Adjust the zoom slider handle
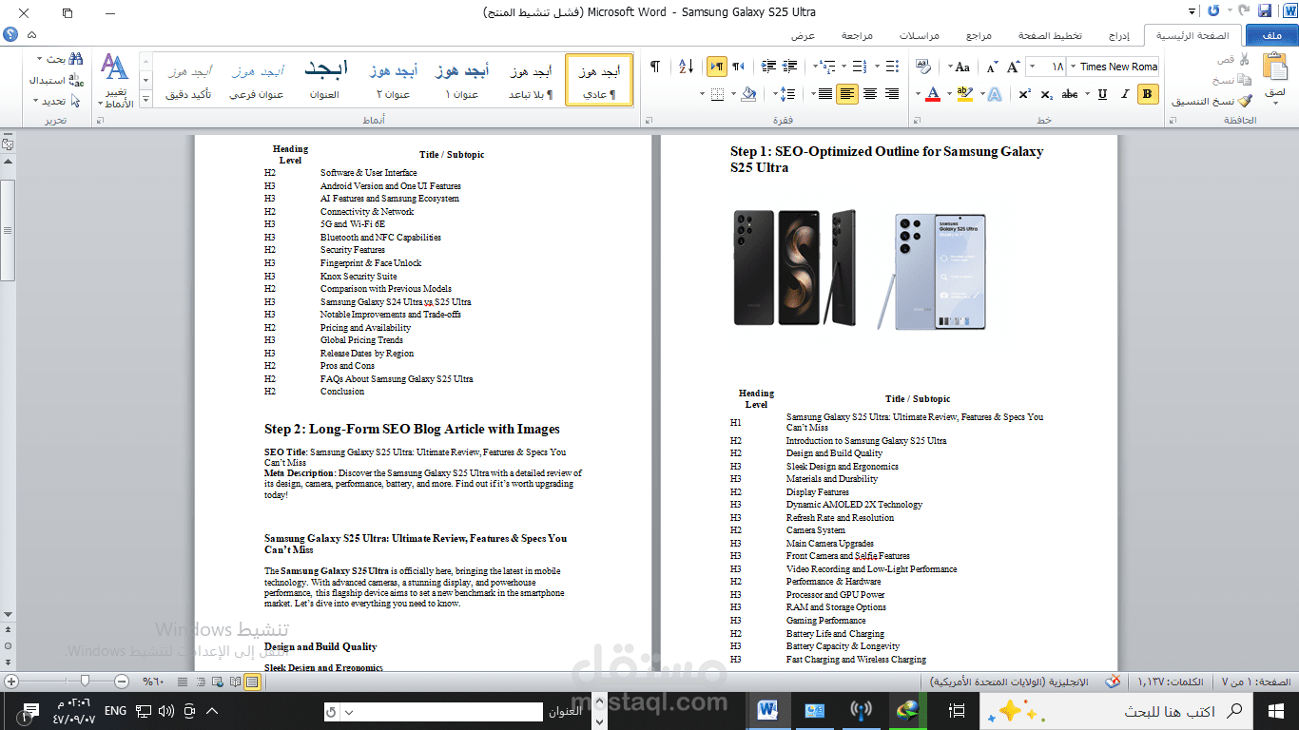 tap(86, 682)
